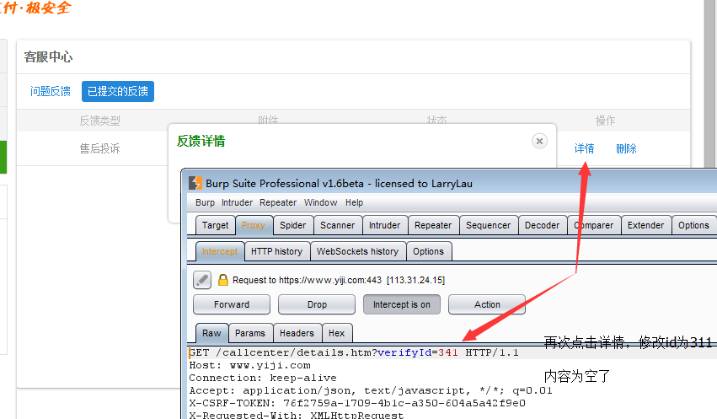Select the Raw request view tab
The height and width of the screenshot is (419, 717).
[211, 334]
